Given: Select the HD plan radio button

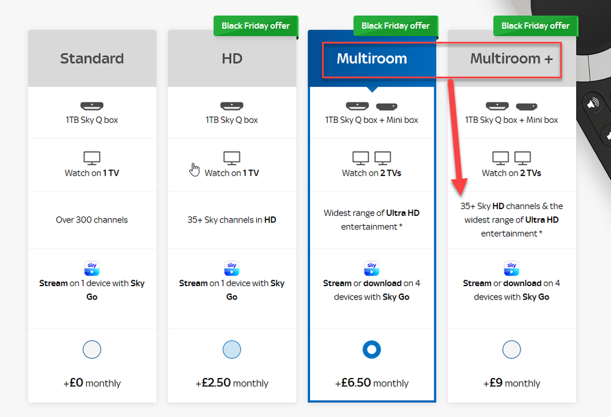Looking at the screenshot, I should (x=231, y=349).
